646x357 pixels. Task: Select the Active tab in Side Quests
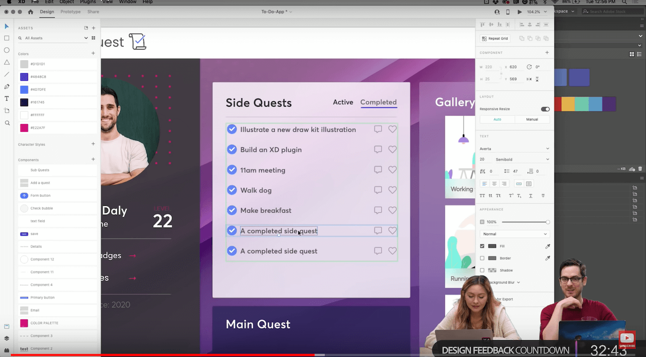[343, 102]
